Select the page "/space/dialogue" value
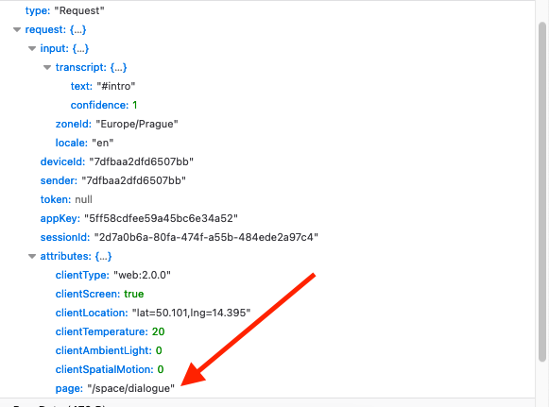Viewport: 549px width, 407px height. tap(131, 388)
